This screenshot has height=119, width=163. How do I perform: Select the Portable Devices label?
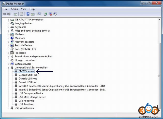24,45
